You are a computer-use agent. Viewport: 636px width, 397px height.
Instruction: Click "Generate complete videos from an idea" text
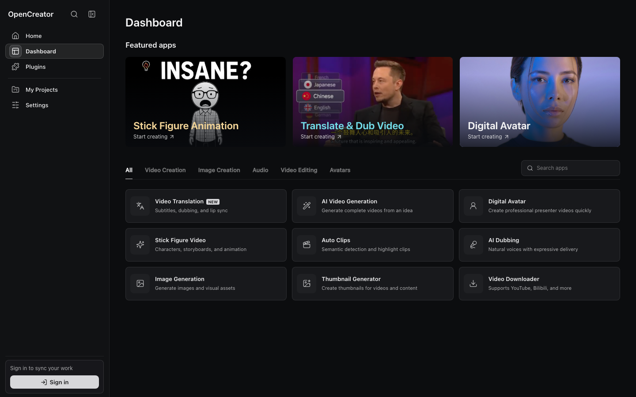tap(367, 210)
